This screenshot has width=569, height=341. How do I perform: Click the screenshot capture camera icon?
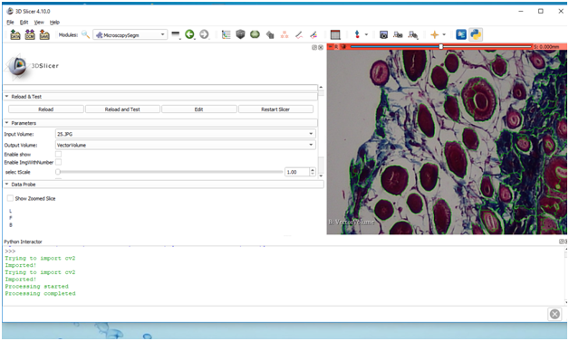point(383,34)
